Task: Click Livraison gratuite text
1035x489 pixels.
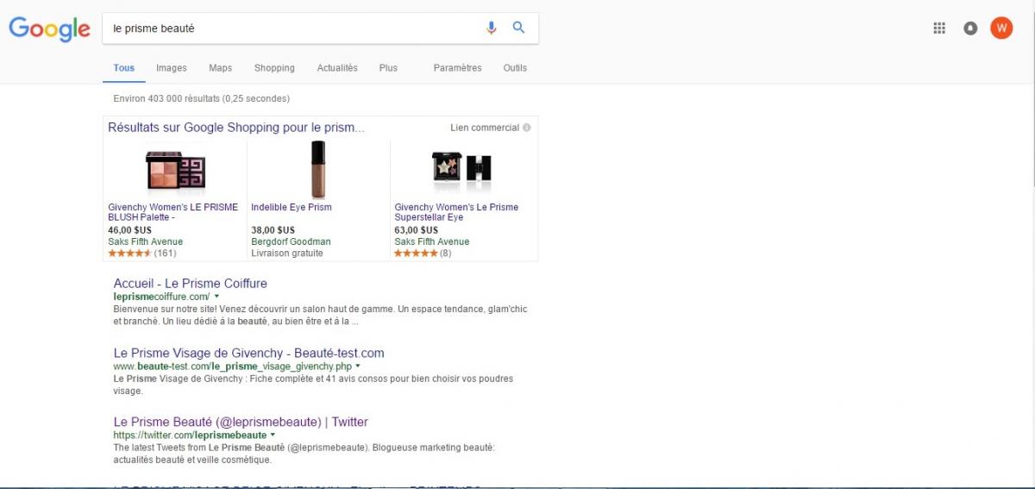Action: [287, 254]
